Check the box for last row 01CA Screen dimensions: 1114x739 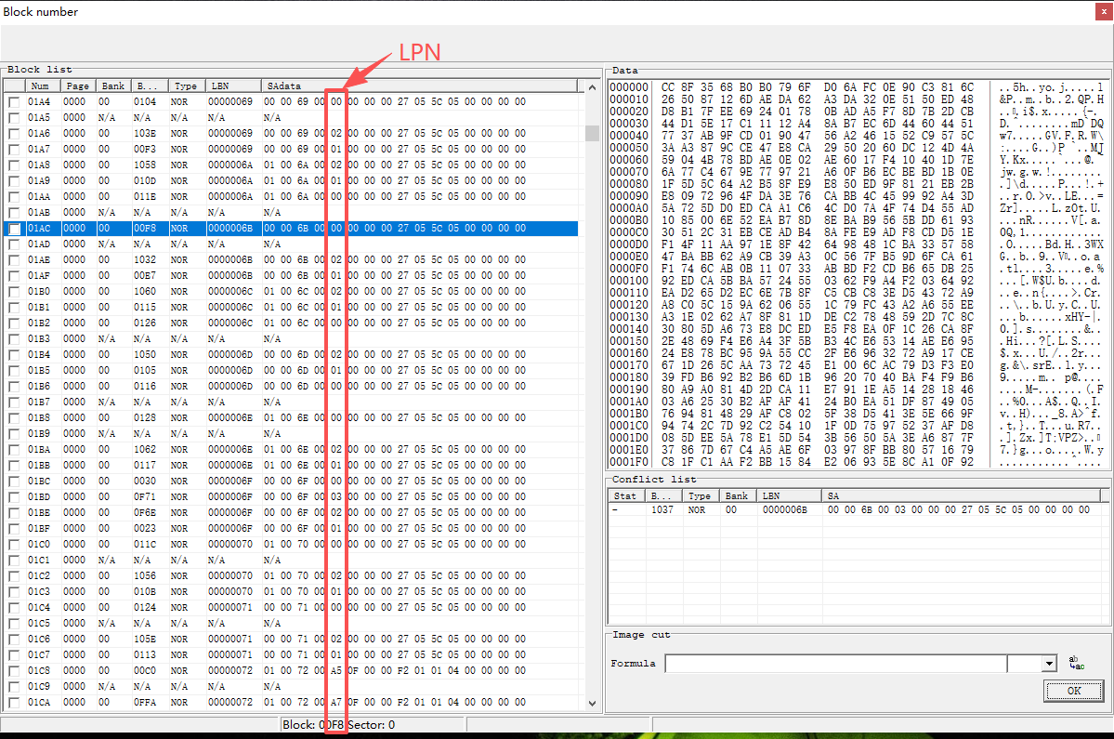14,703
